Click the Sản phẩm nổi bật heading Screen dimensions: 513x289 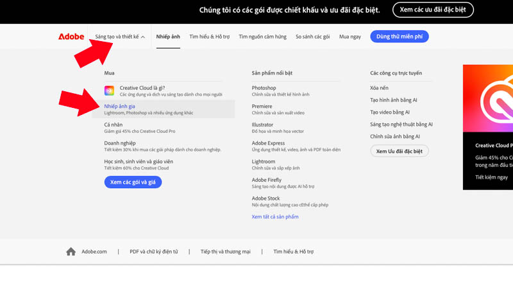pos(272,73)
